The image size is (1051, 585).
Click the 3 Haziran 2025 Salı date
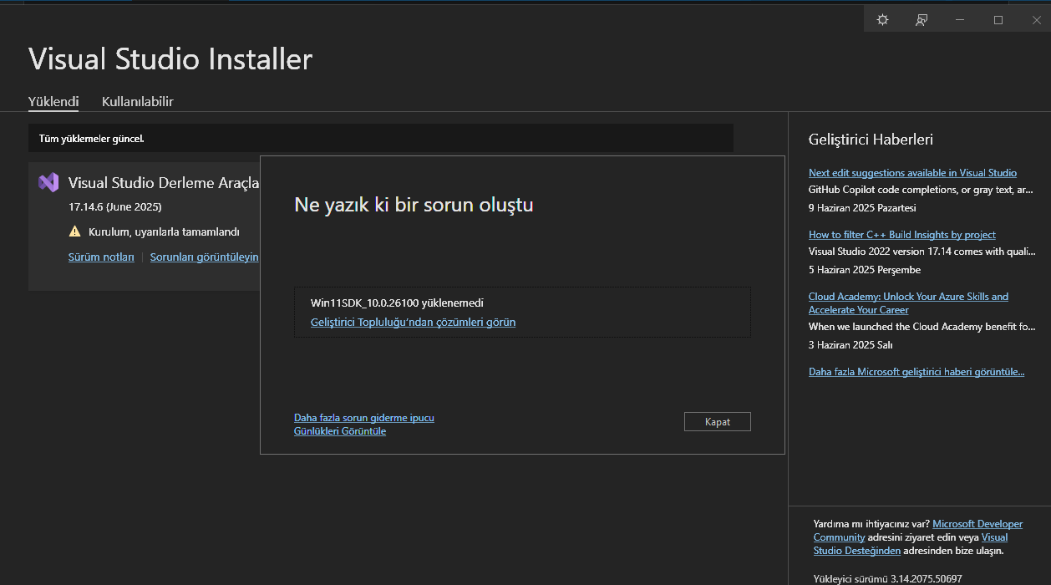[850, 345]
